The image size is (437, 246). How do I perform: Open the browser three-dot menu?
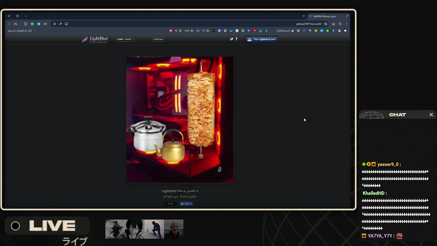9,24
